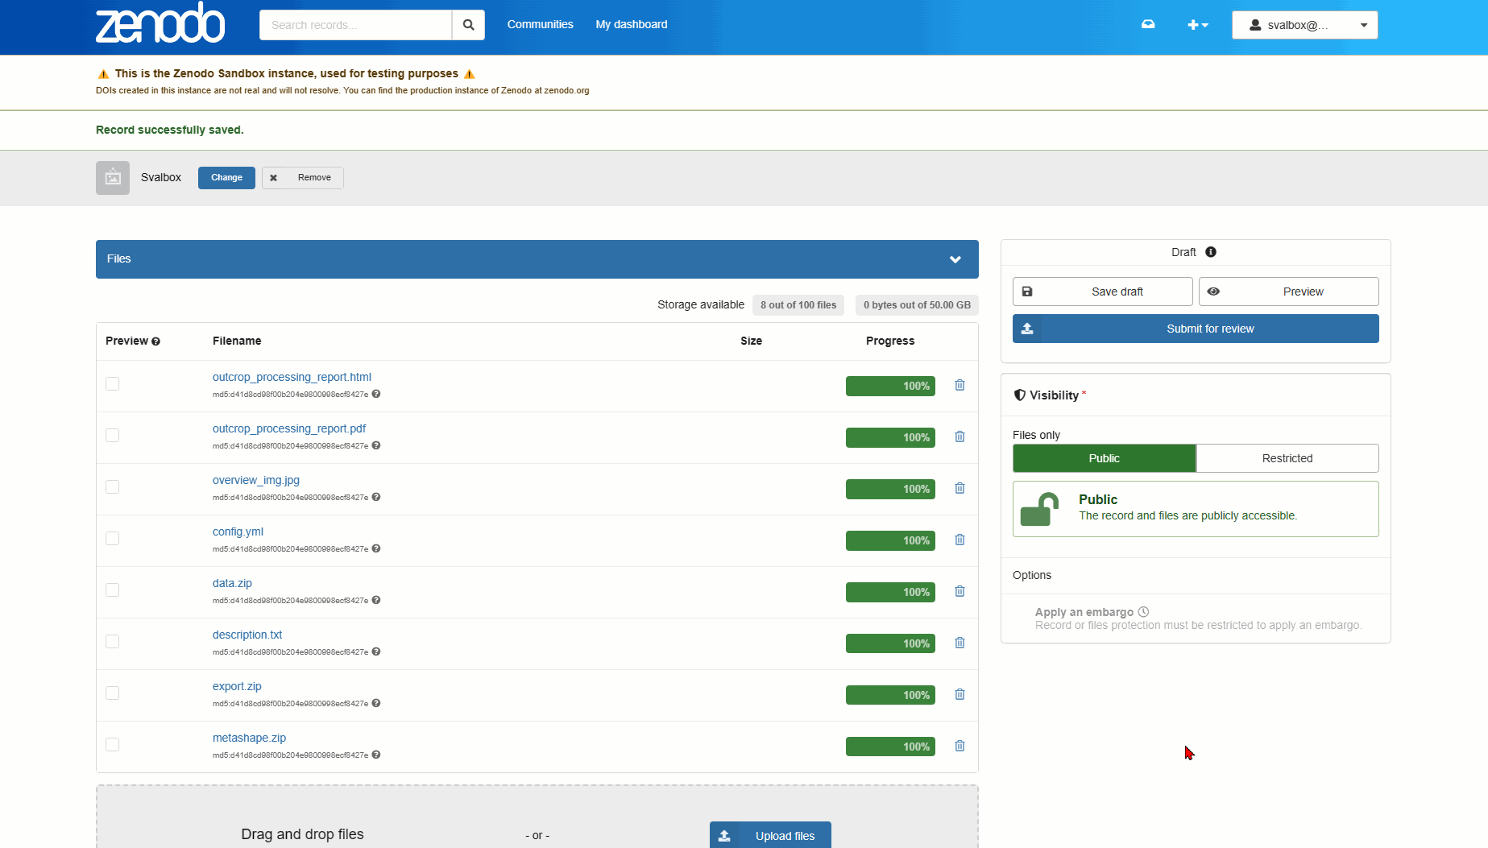Delete overview_img.jpg with trash icon
The height and width of the screenshot is (848, 1488).
pos(960,488)
